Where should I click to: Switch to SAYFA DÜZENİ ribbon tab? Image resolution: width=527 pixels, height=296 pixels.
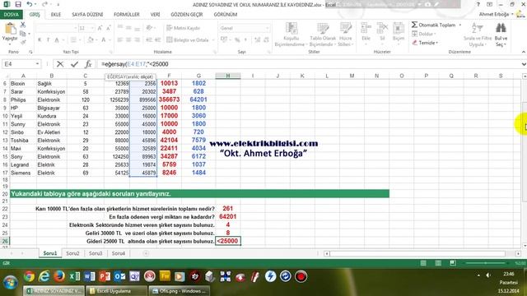tap(87, 15)
